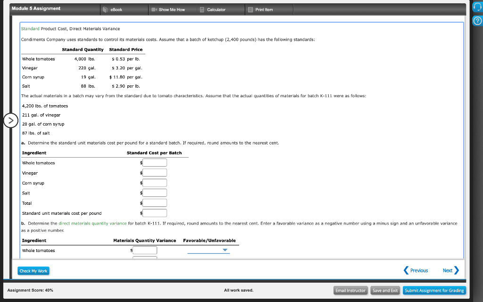Click the 87 lbs. of salt line
Viewport: 483px width, 302px height.
pos(36,133)
